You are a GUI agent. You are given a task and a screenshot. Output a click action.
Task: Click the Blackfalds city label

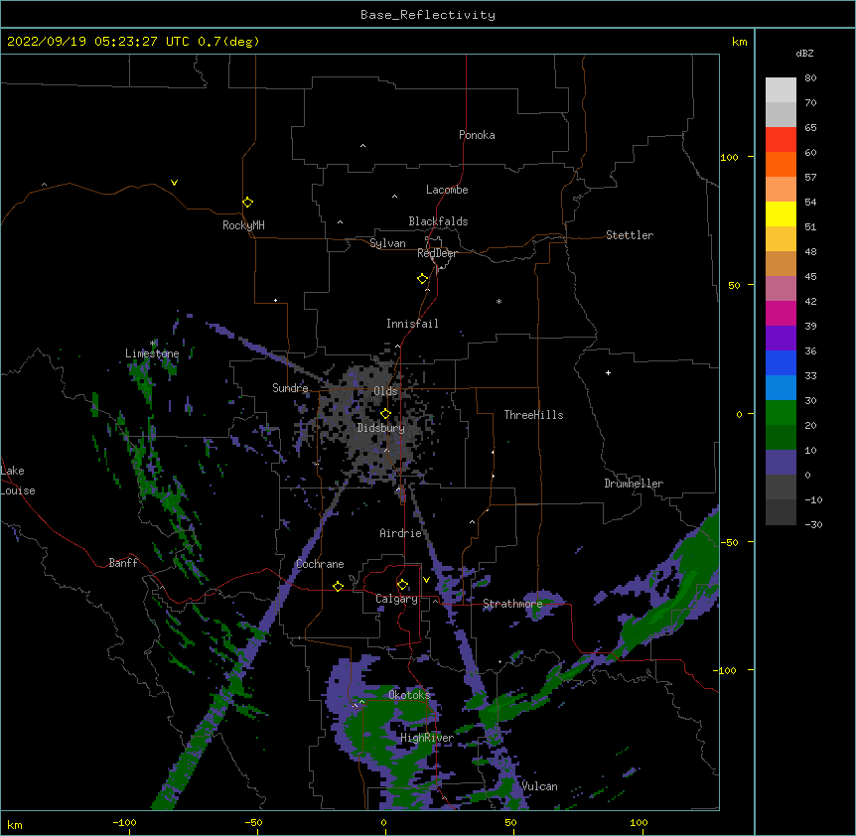tap(438, 221)
